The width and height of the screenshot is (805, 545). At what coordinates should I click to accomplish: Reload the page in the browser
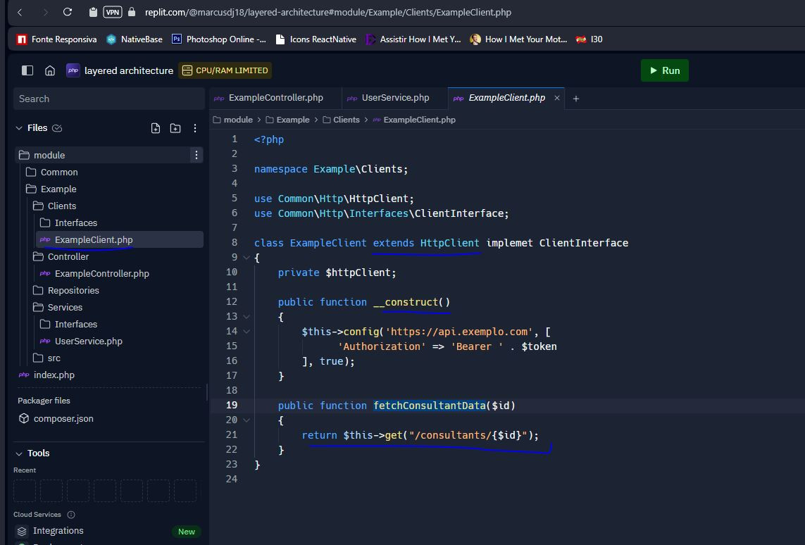click(68, 12)
